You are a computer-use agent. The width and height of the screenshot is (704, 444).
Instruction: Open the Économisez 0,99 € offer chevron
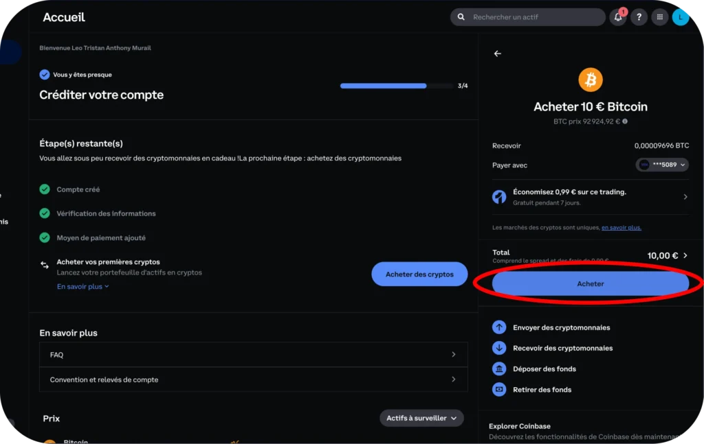click(x=685, y=197)
